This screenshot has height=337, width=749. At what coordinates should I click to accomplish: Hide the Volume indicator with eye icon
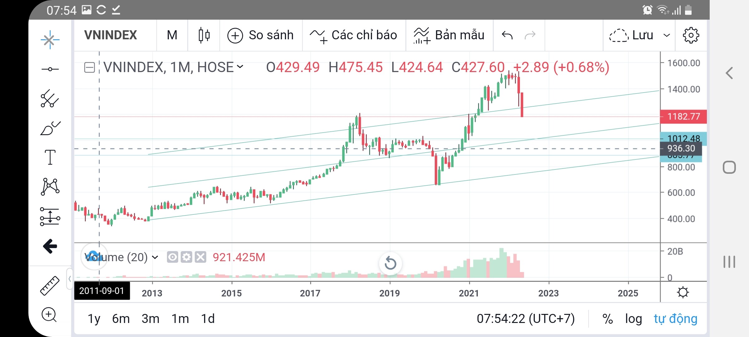point(172,257)
